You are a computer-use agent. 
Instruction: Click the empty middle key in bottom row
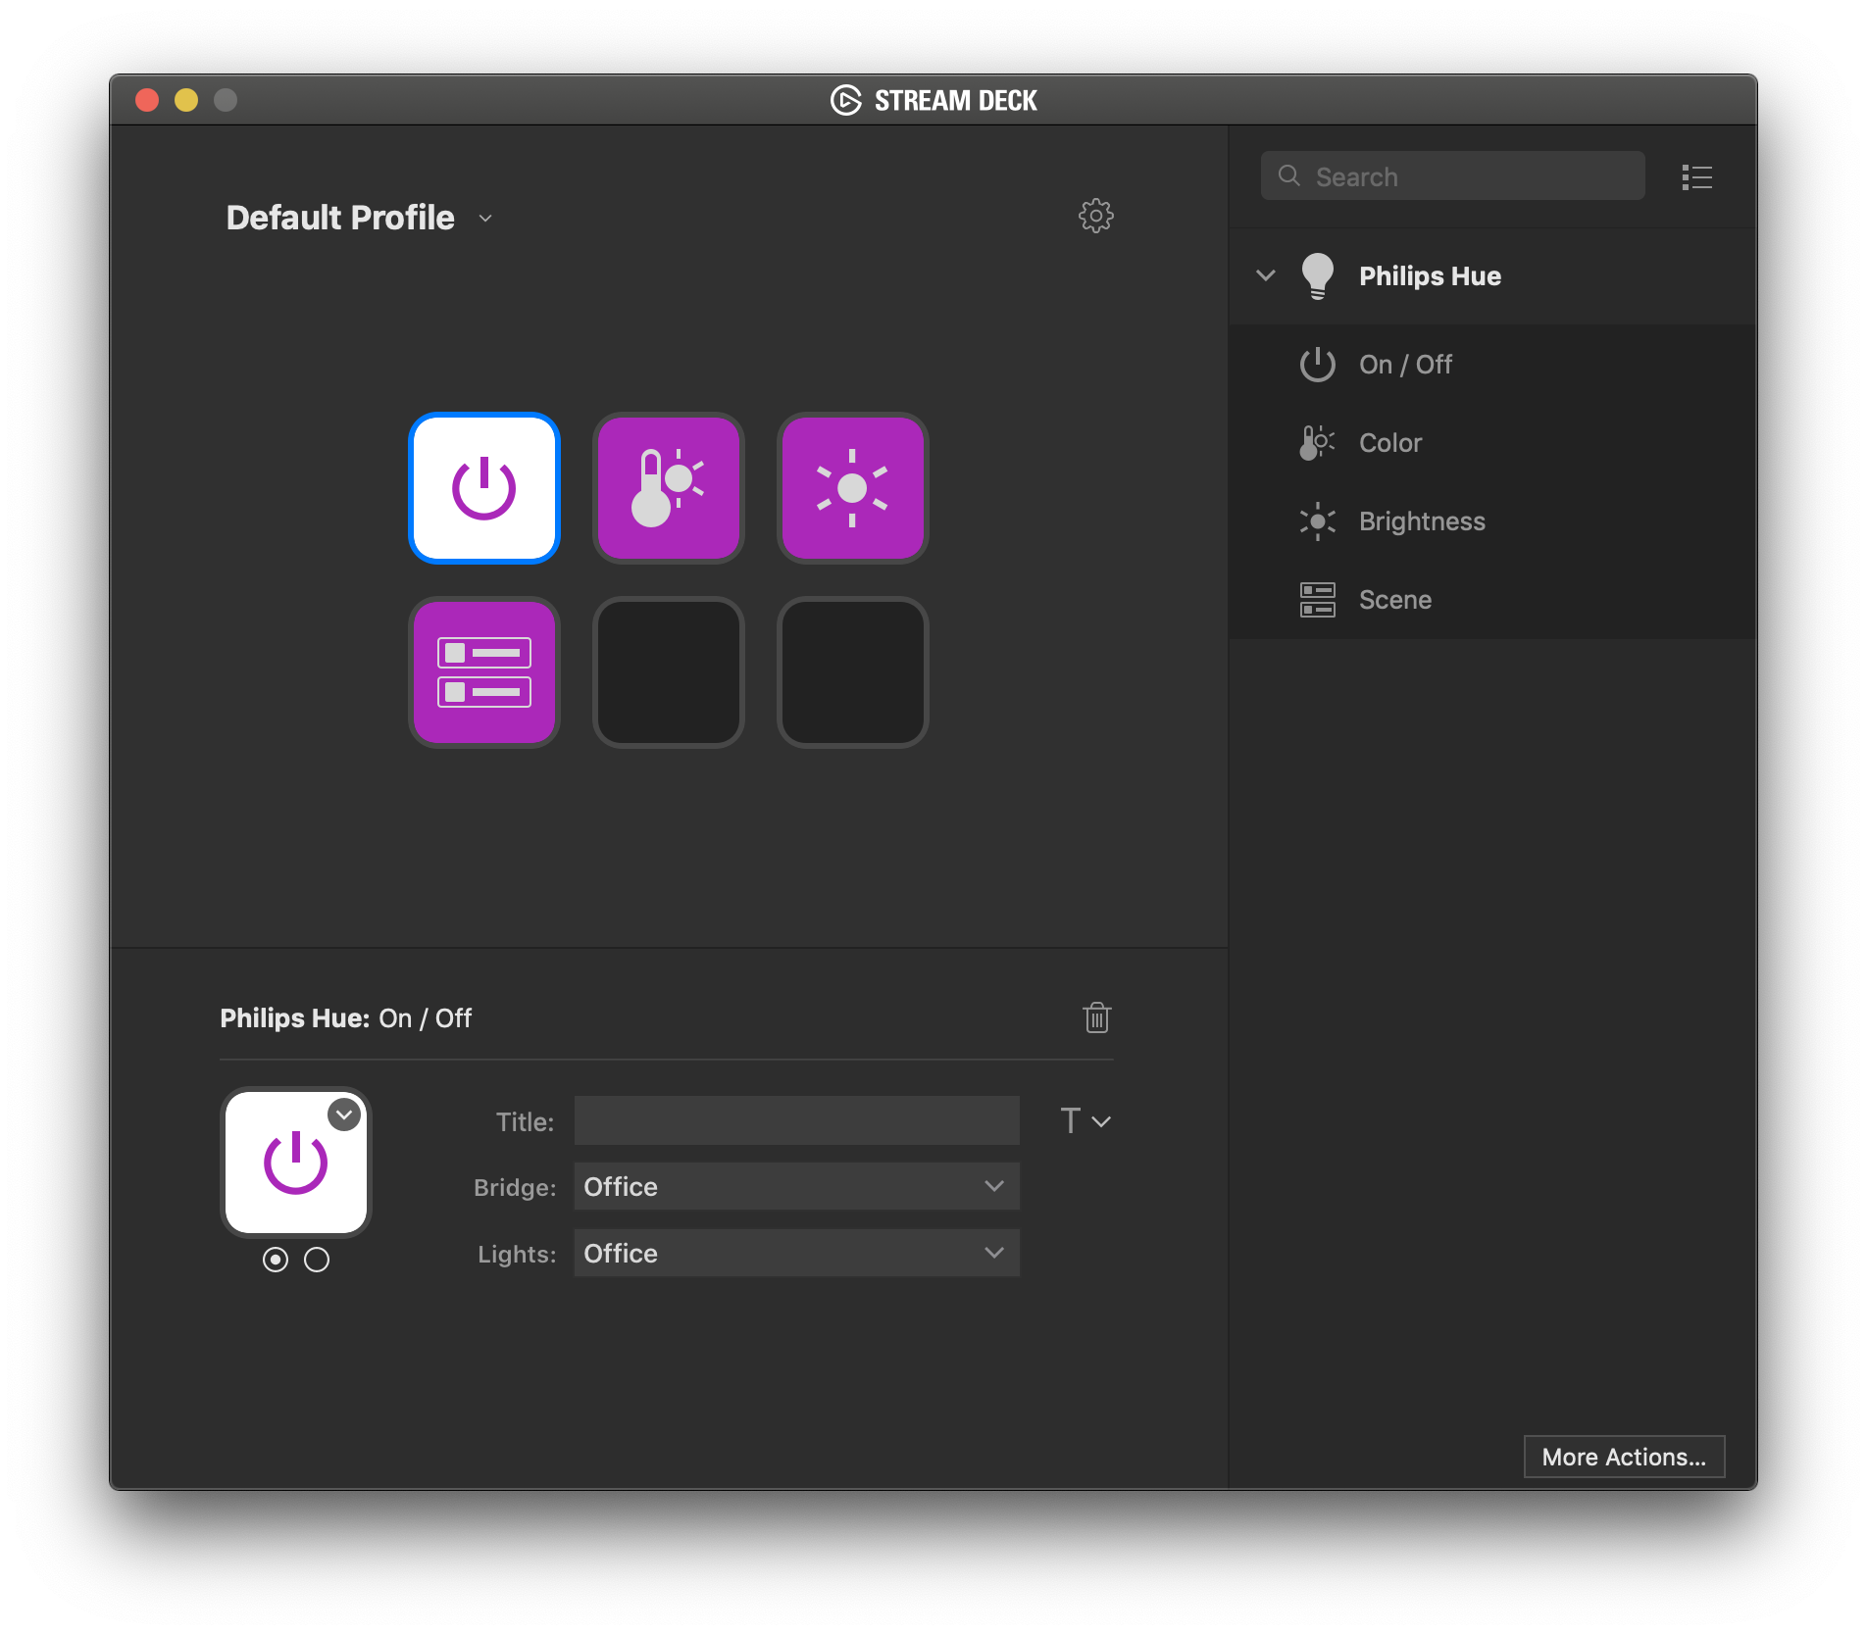tap(669, 672)
